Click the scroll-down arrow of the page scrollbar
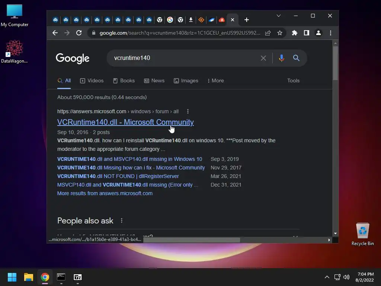Screen dimensions: 381x286 (x=335, y=233)
